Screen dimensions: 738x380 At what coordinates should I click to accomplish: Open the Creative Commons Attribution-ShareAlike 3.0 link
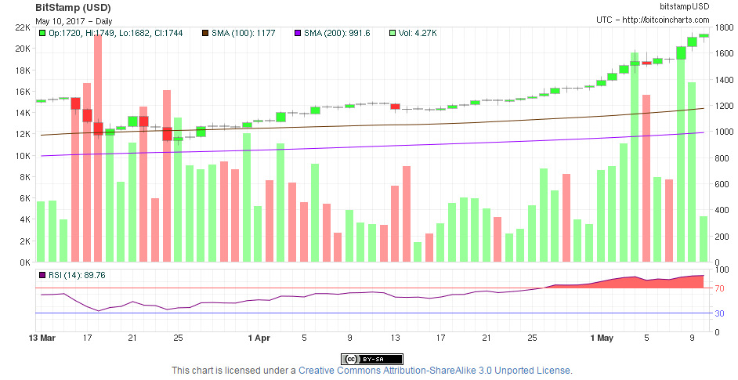pyautogui.click(x=435, y=371)
